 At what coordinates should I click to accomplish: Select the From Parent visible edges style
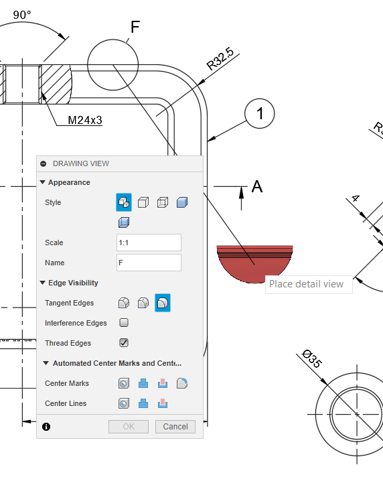tap(124, 202)
